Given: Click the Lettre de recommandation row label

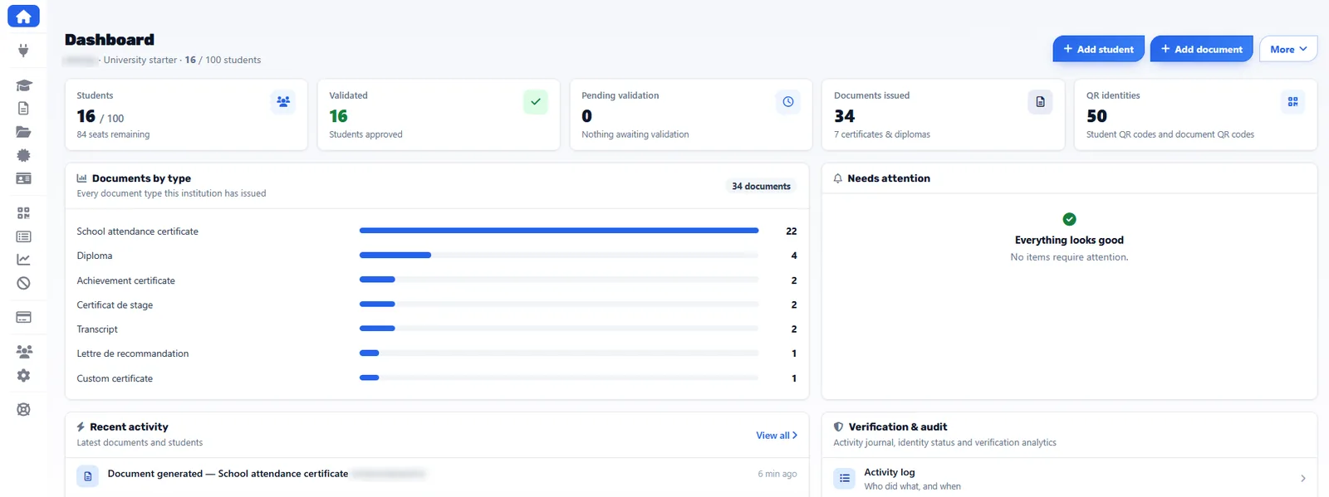Looking at the screenshot, I should [x=133, y=353].
